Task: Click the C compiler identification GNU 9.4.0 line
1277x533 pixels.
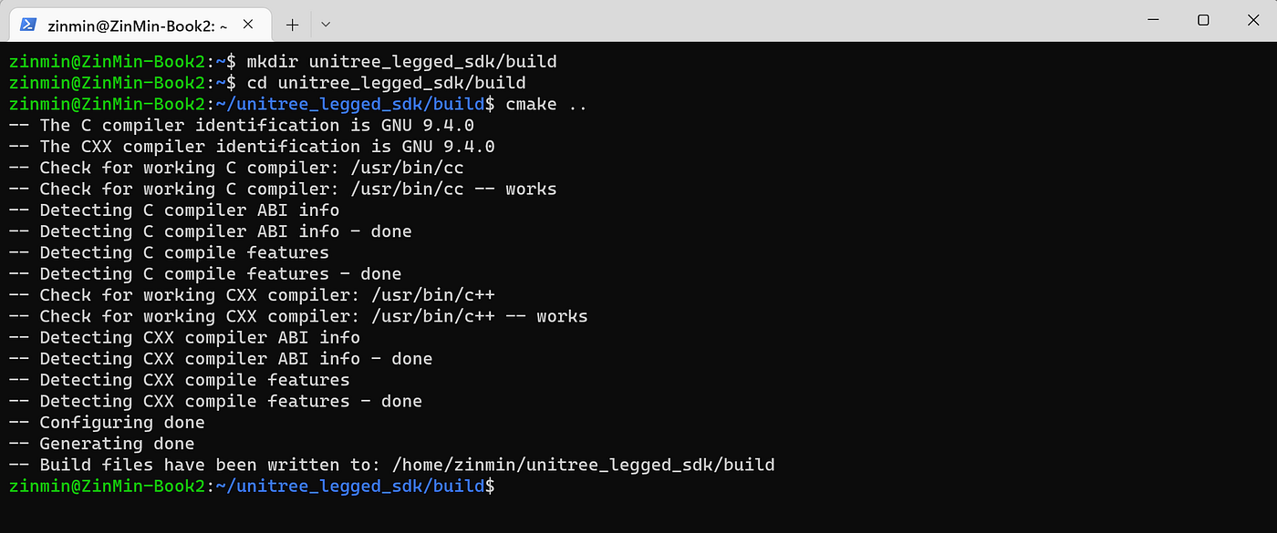Action: click(241, 126)
